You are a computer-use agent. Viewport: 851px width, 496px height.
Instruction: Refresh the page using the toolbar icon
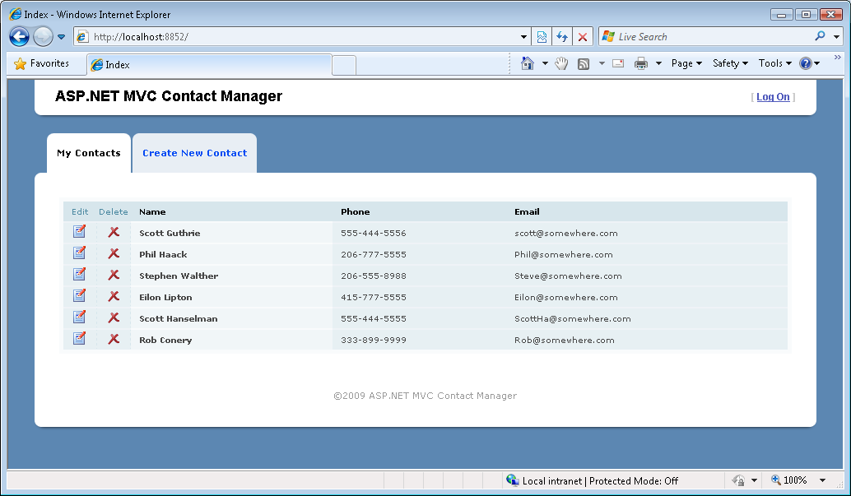point(562,37)
